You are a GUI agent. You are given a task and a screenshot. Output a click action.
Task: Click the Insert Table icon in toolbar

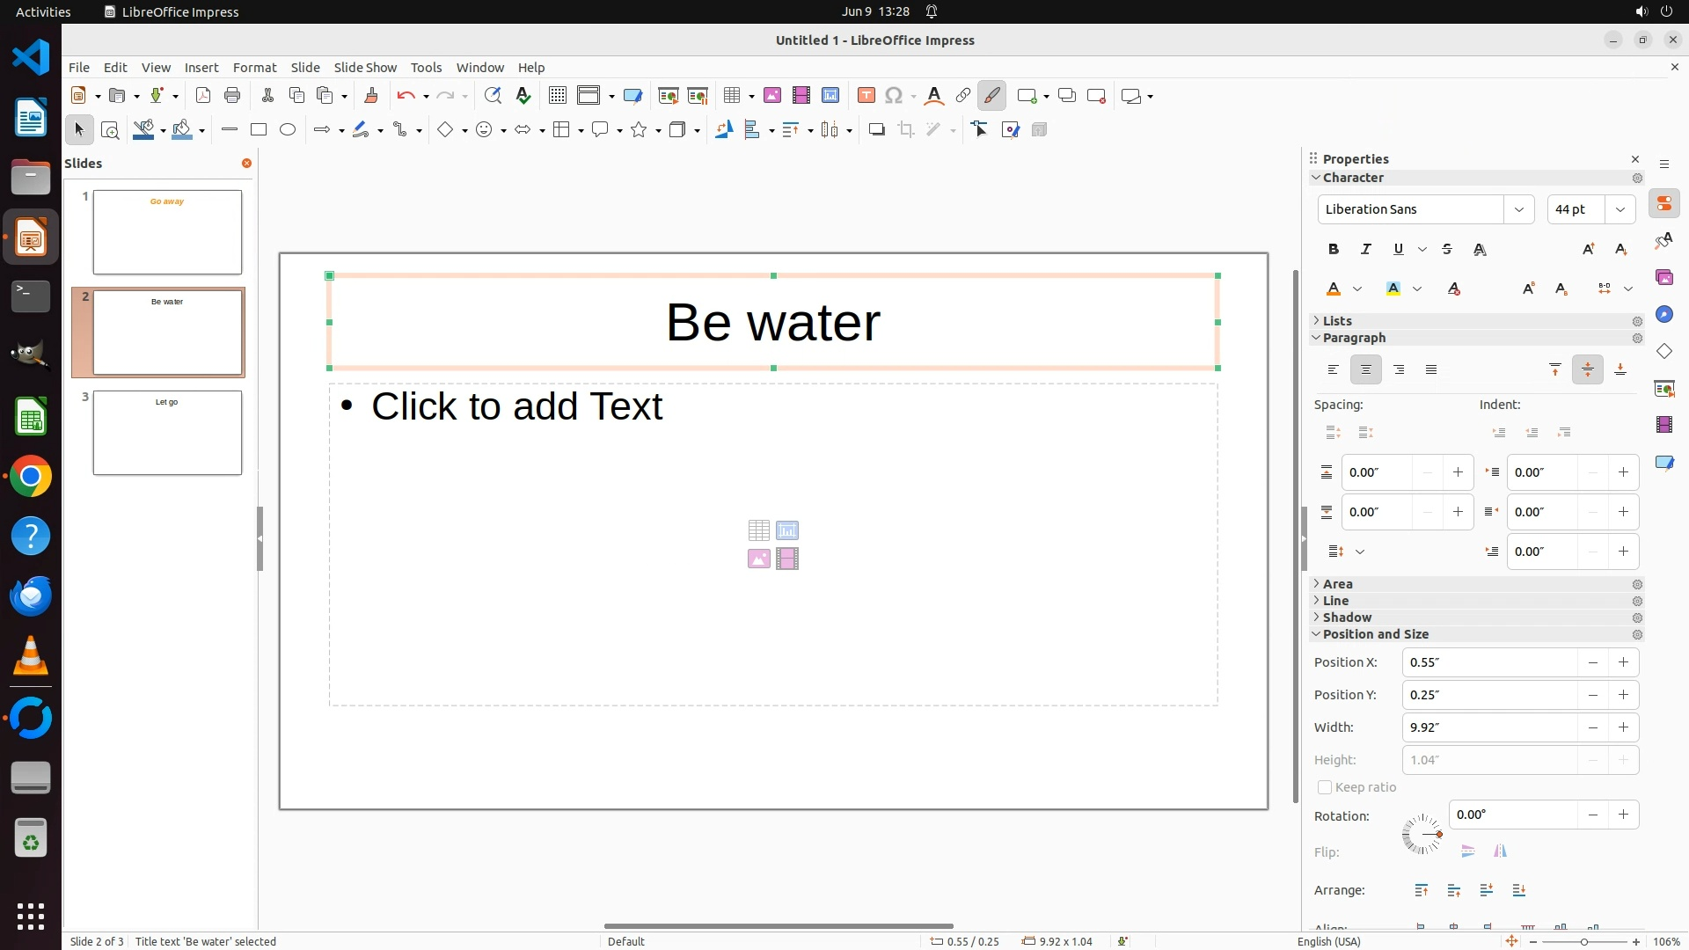coord(731,96)
